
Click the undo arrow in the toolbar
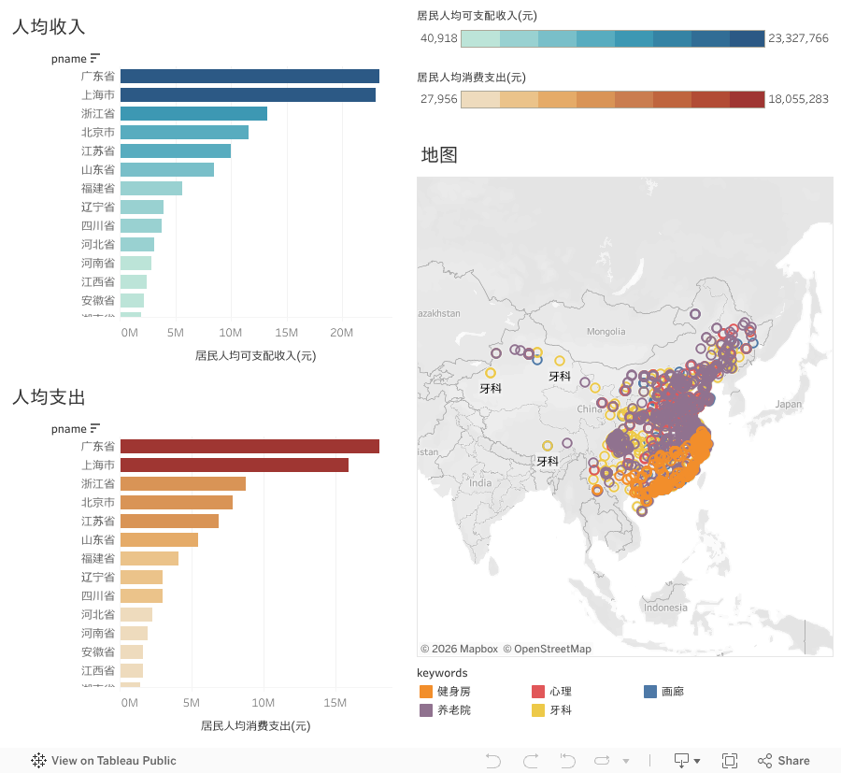(493, 761)
